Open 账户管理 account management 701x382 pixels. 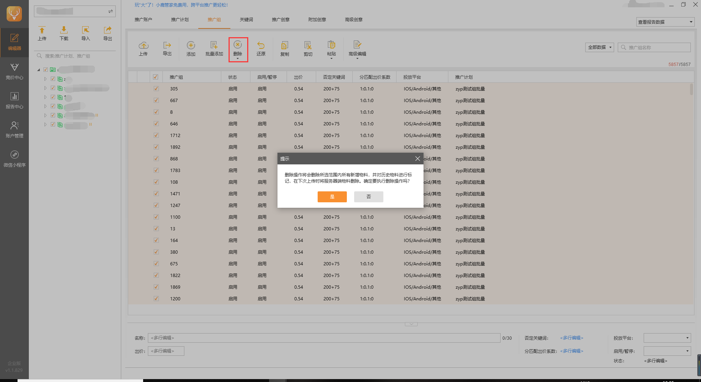14,130
